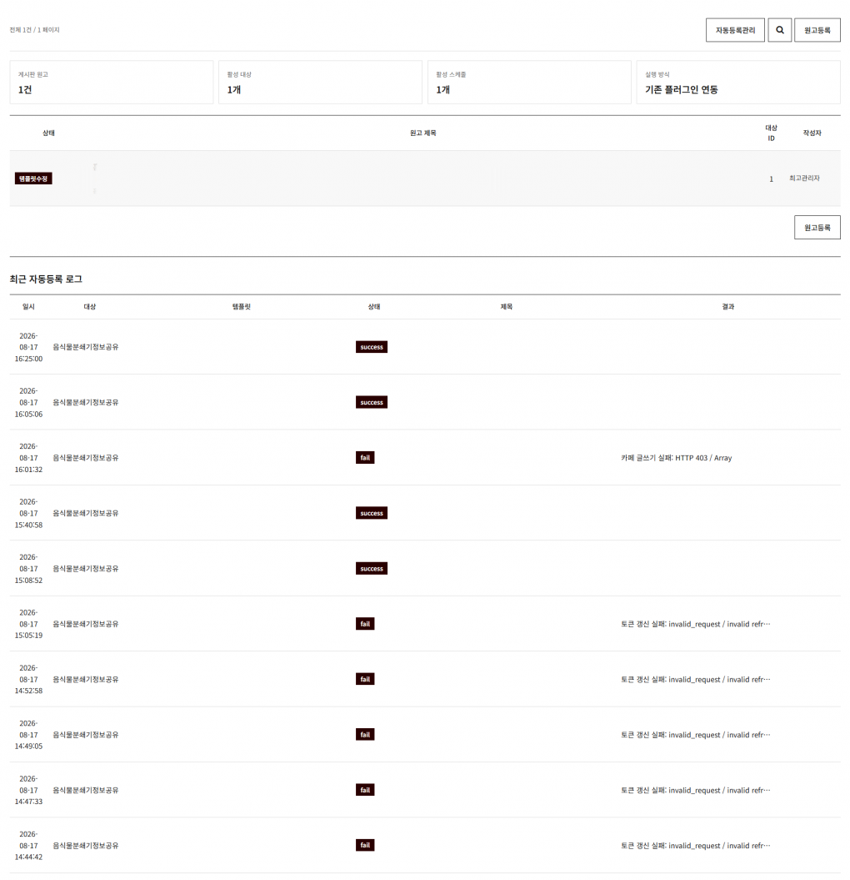The width and height of the screenshot is (850, 880).
Task: Click fail badge for 14:44:42 log
Action: 365,845
